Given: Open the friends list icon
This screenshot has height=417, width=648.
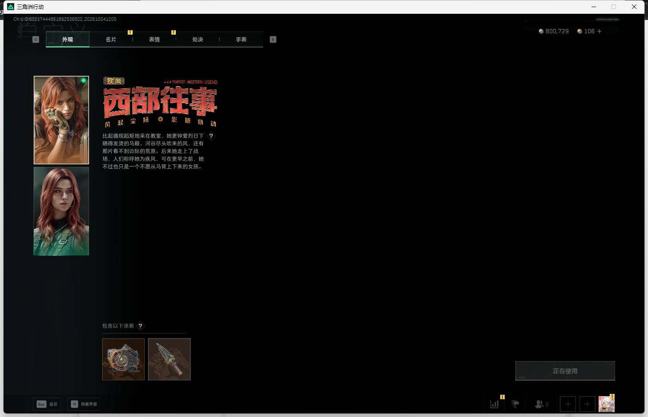Looking at the screenshot, I should [542, 404].
